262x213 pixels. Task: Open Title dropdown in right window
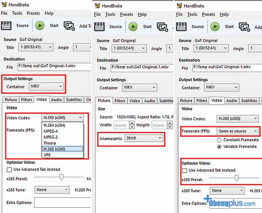point(211,48)
